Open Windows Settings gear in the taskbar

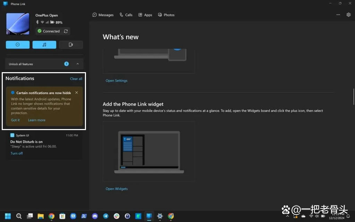pyautogui.click(x=160, y=216)
